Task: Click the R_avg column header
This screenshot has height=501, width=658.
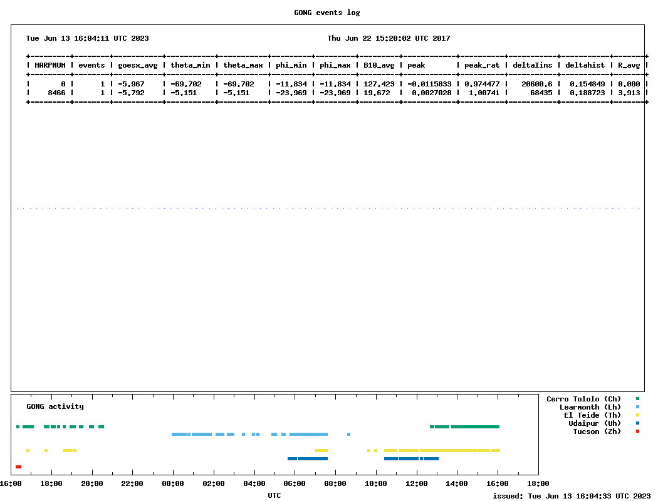Action: pos(629,65)
